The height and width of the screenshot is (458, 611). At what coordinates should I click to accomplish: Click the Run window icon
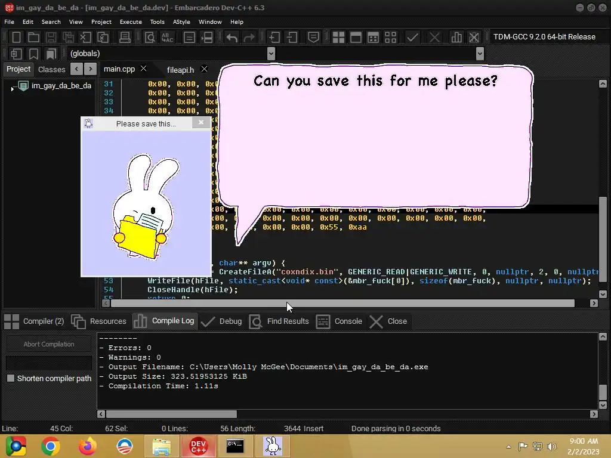356,38
